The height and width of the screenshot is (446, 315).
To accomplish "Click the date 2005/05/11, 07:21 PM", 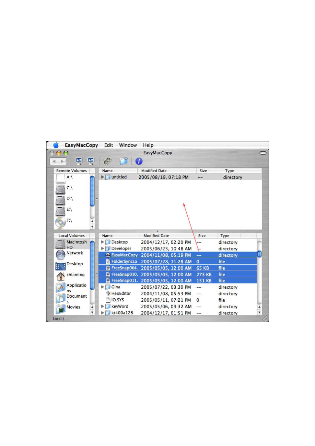I will point(166,300).
